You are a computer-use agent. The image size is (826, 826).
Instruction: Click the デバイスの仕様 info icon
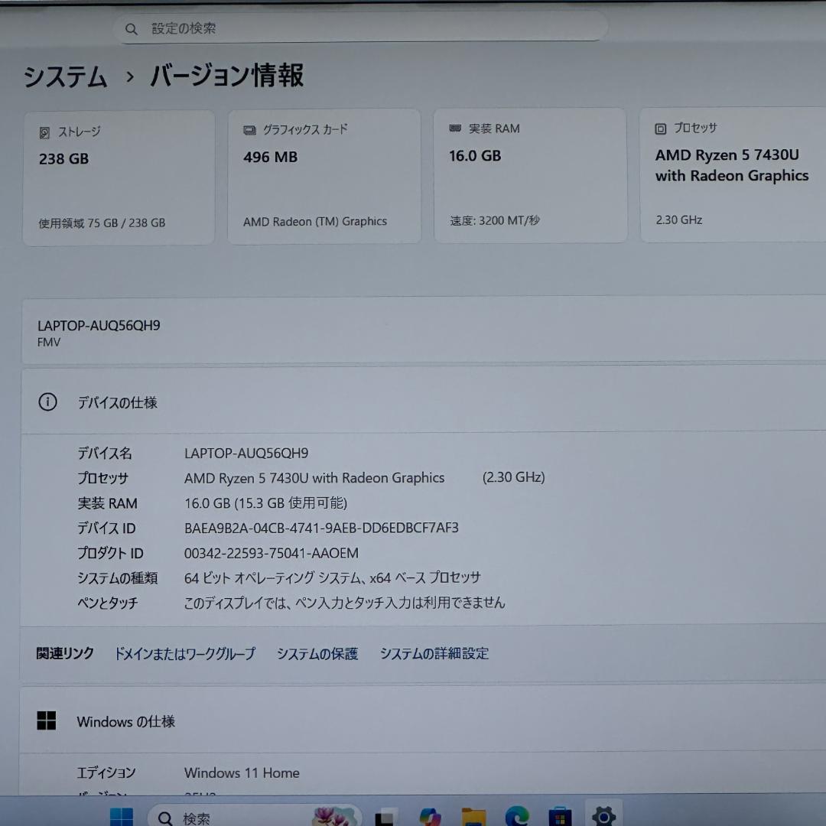47,402
